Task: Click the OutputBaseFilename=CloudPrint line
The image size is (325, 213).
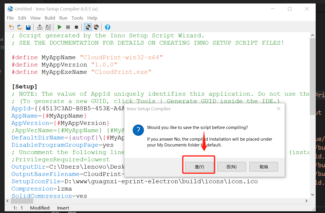Action: pos(68,174)
